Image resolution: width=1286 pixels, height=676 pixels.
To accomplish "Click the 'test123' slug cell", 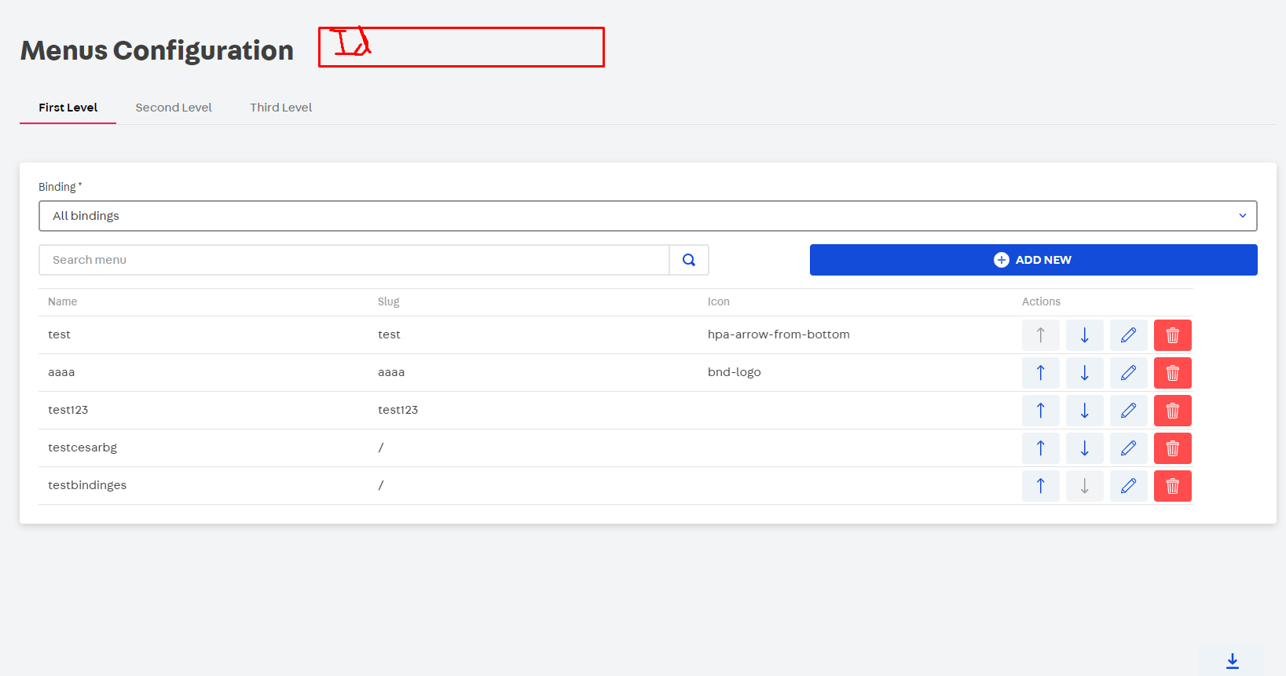I will click(x=398, y=410).
